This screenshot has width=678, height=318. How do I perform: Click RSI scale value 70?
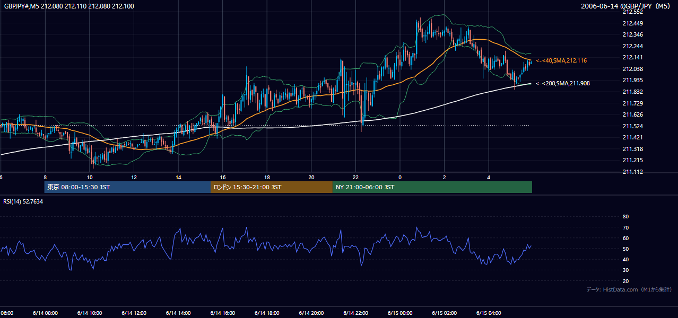click(625, 227)
